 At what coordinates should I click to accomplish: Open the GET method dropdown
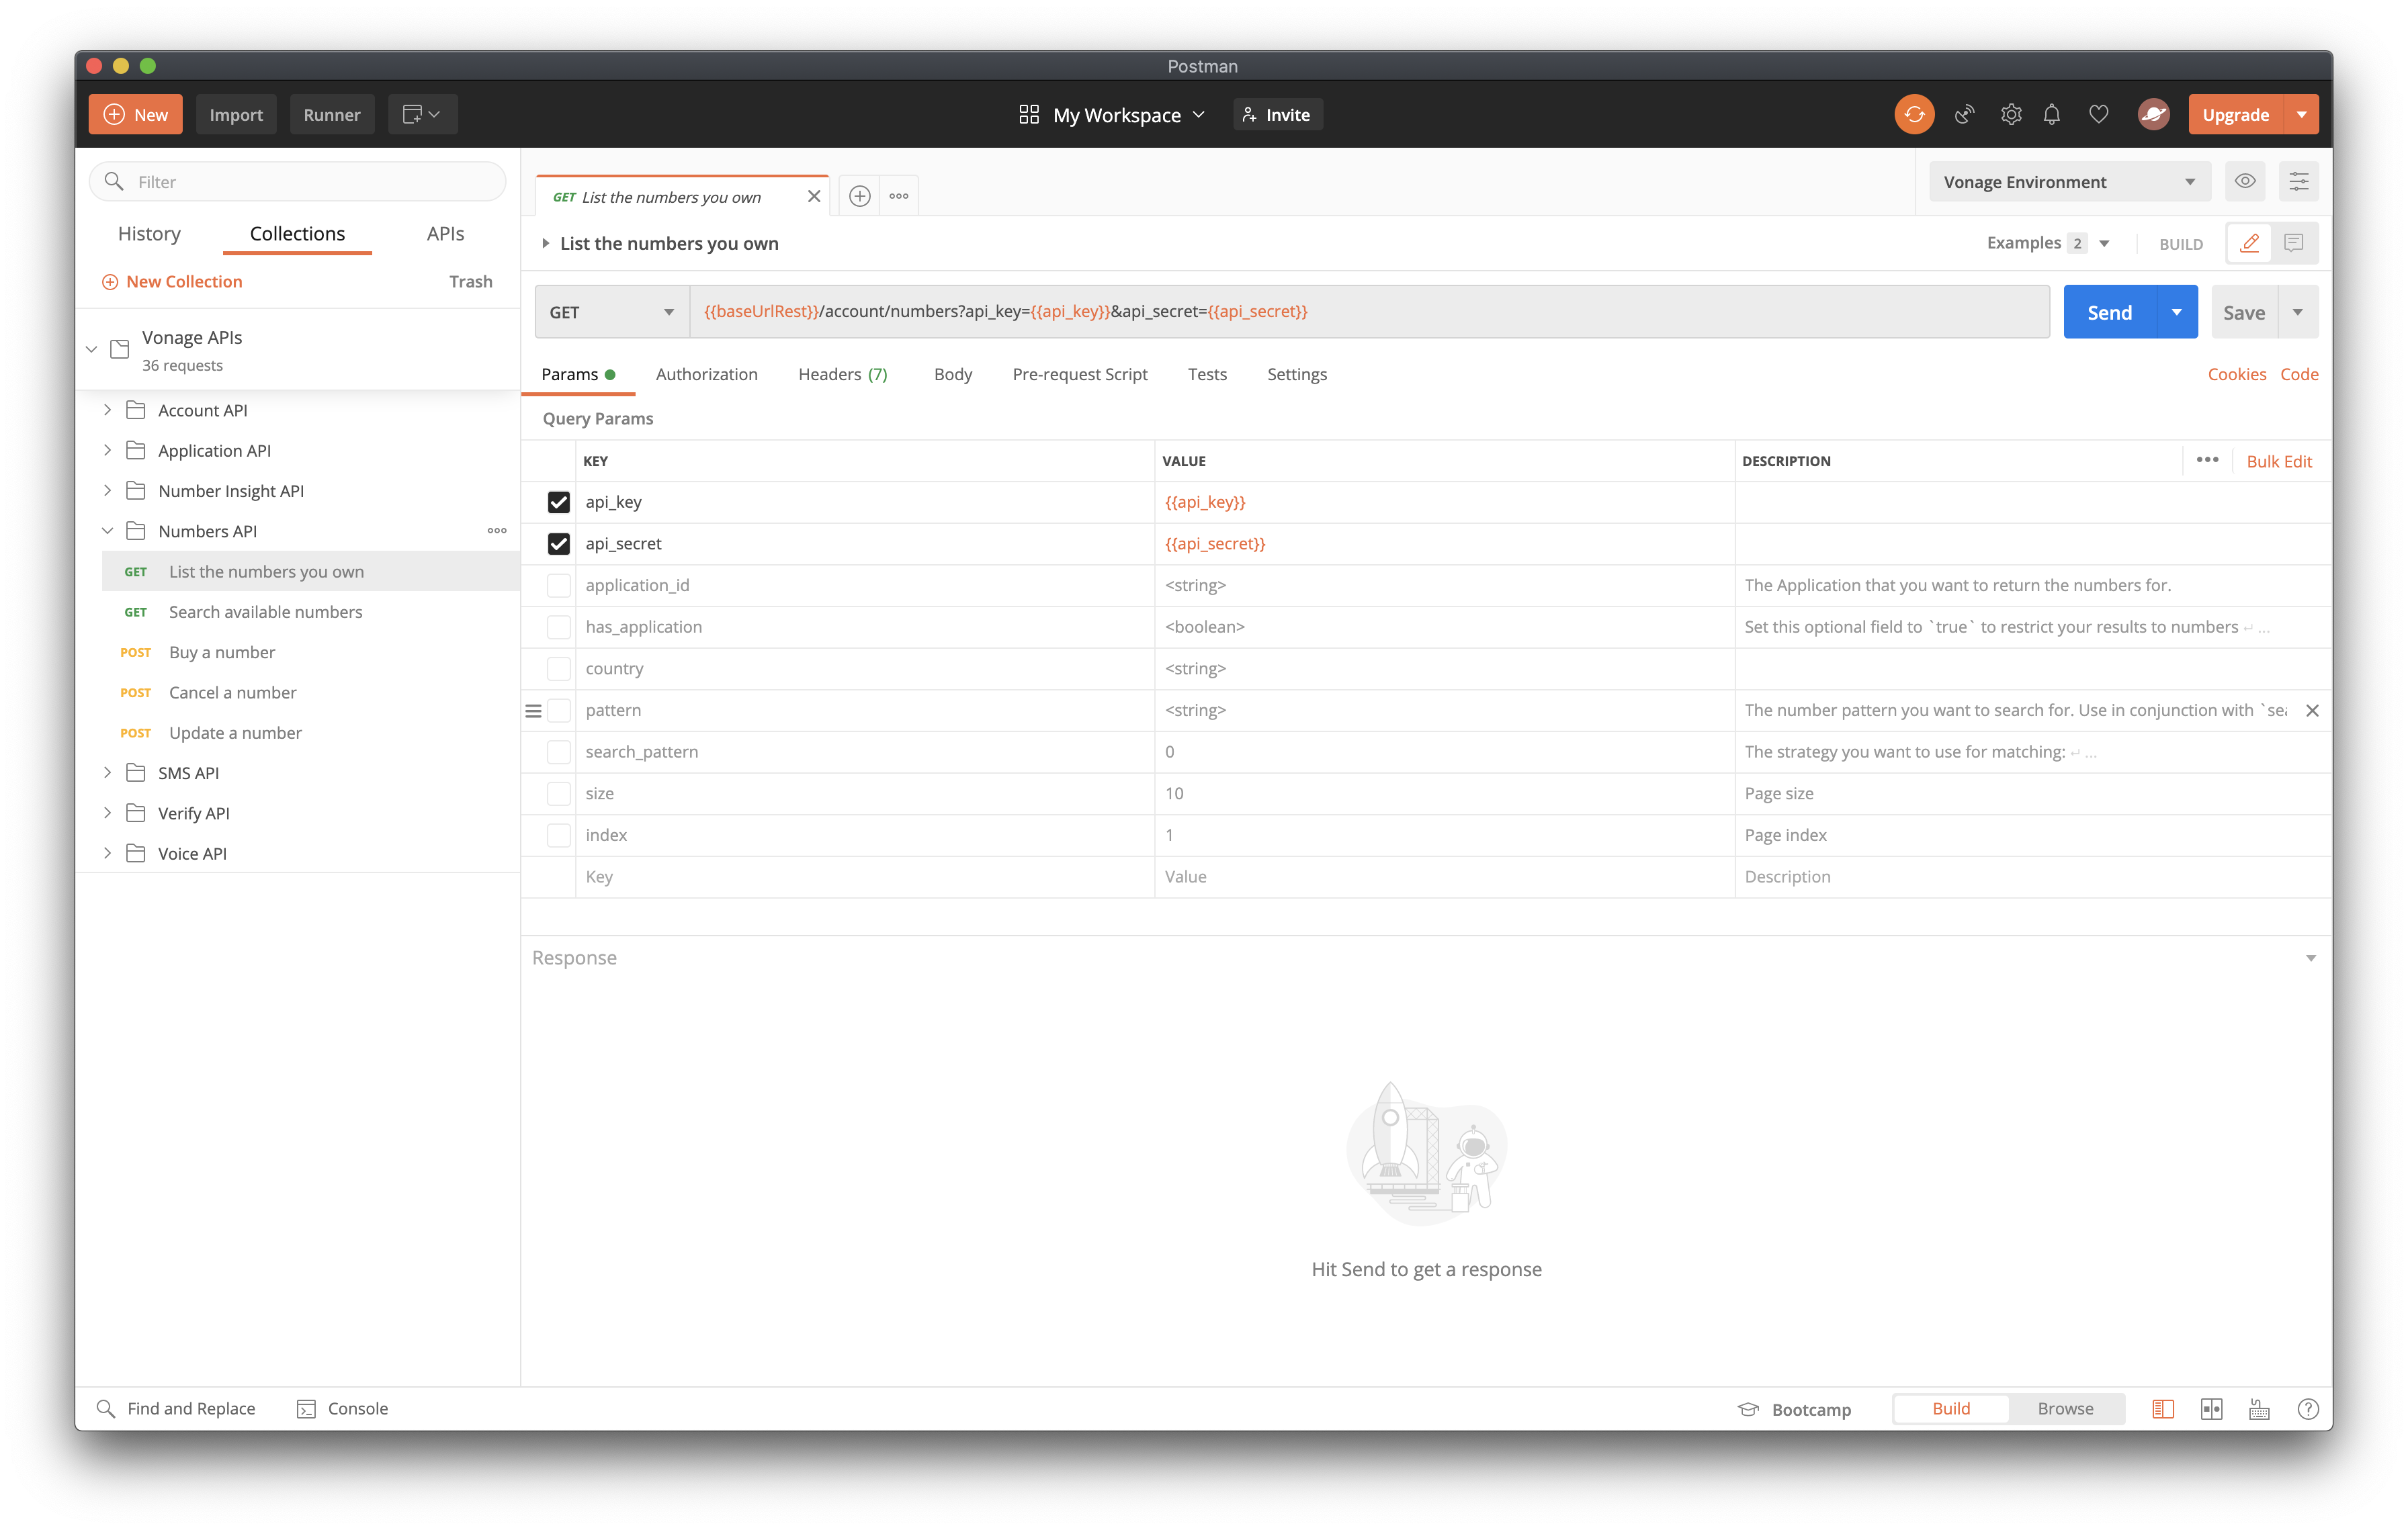612,313
